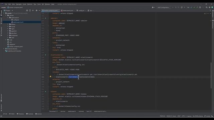This screenshot has height=120, width=214.
Task: Click the Expand All icon in Project panel header
Action: click(30, 10)
